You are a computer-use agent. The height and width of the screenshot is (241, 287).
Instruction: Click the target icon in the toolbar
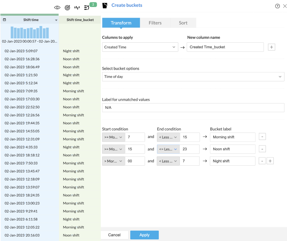click(x=67, y=7)
